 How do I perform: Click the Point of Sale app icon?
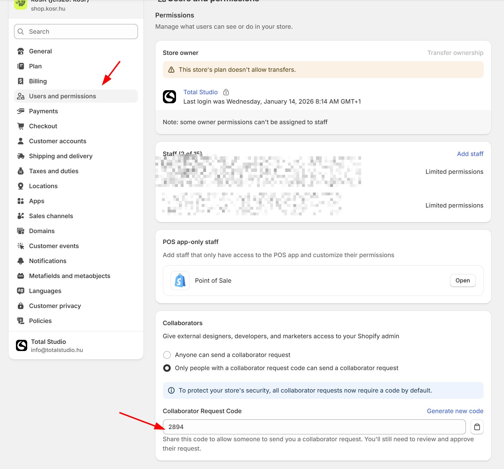[180, 281]
